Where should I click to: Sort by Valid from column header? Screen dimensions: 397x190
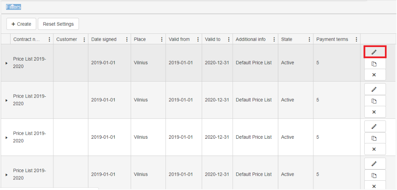point(179,39)
